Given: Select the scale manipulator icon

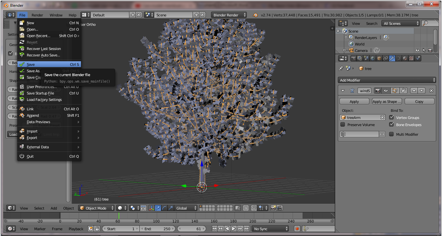Looking at the screenshot, I should [171, 208].
